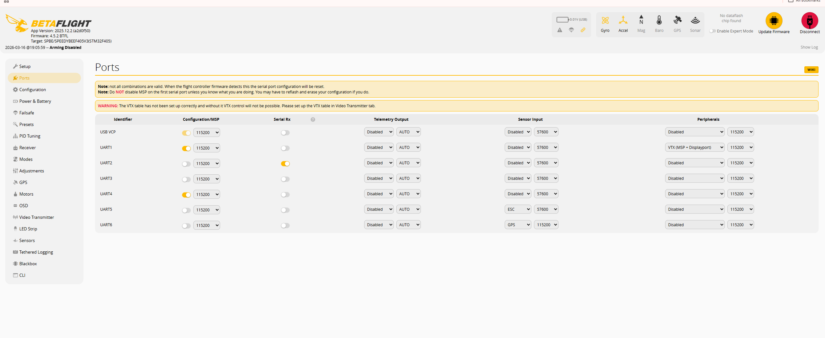This screenshot has width=825, height=338.
Task: Open the WIKI help button
Action: coord(811,70)
